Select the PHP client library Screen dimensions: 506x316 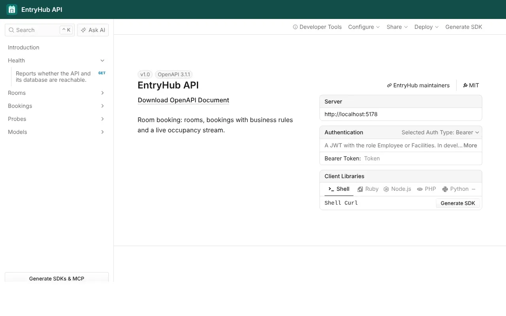pyautogui.click(x=427, y=189)
